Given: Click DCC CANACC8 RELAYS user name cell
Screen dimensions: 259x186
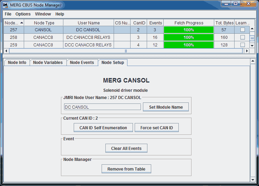Looking at the screenshot, I should pos(89,45).
